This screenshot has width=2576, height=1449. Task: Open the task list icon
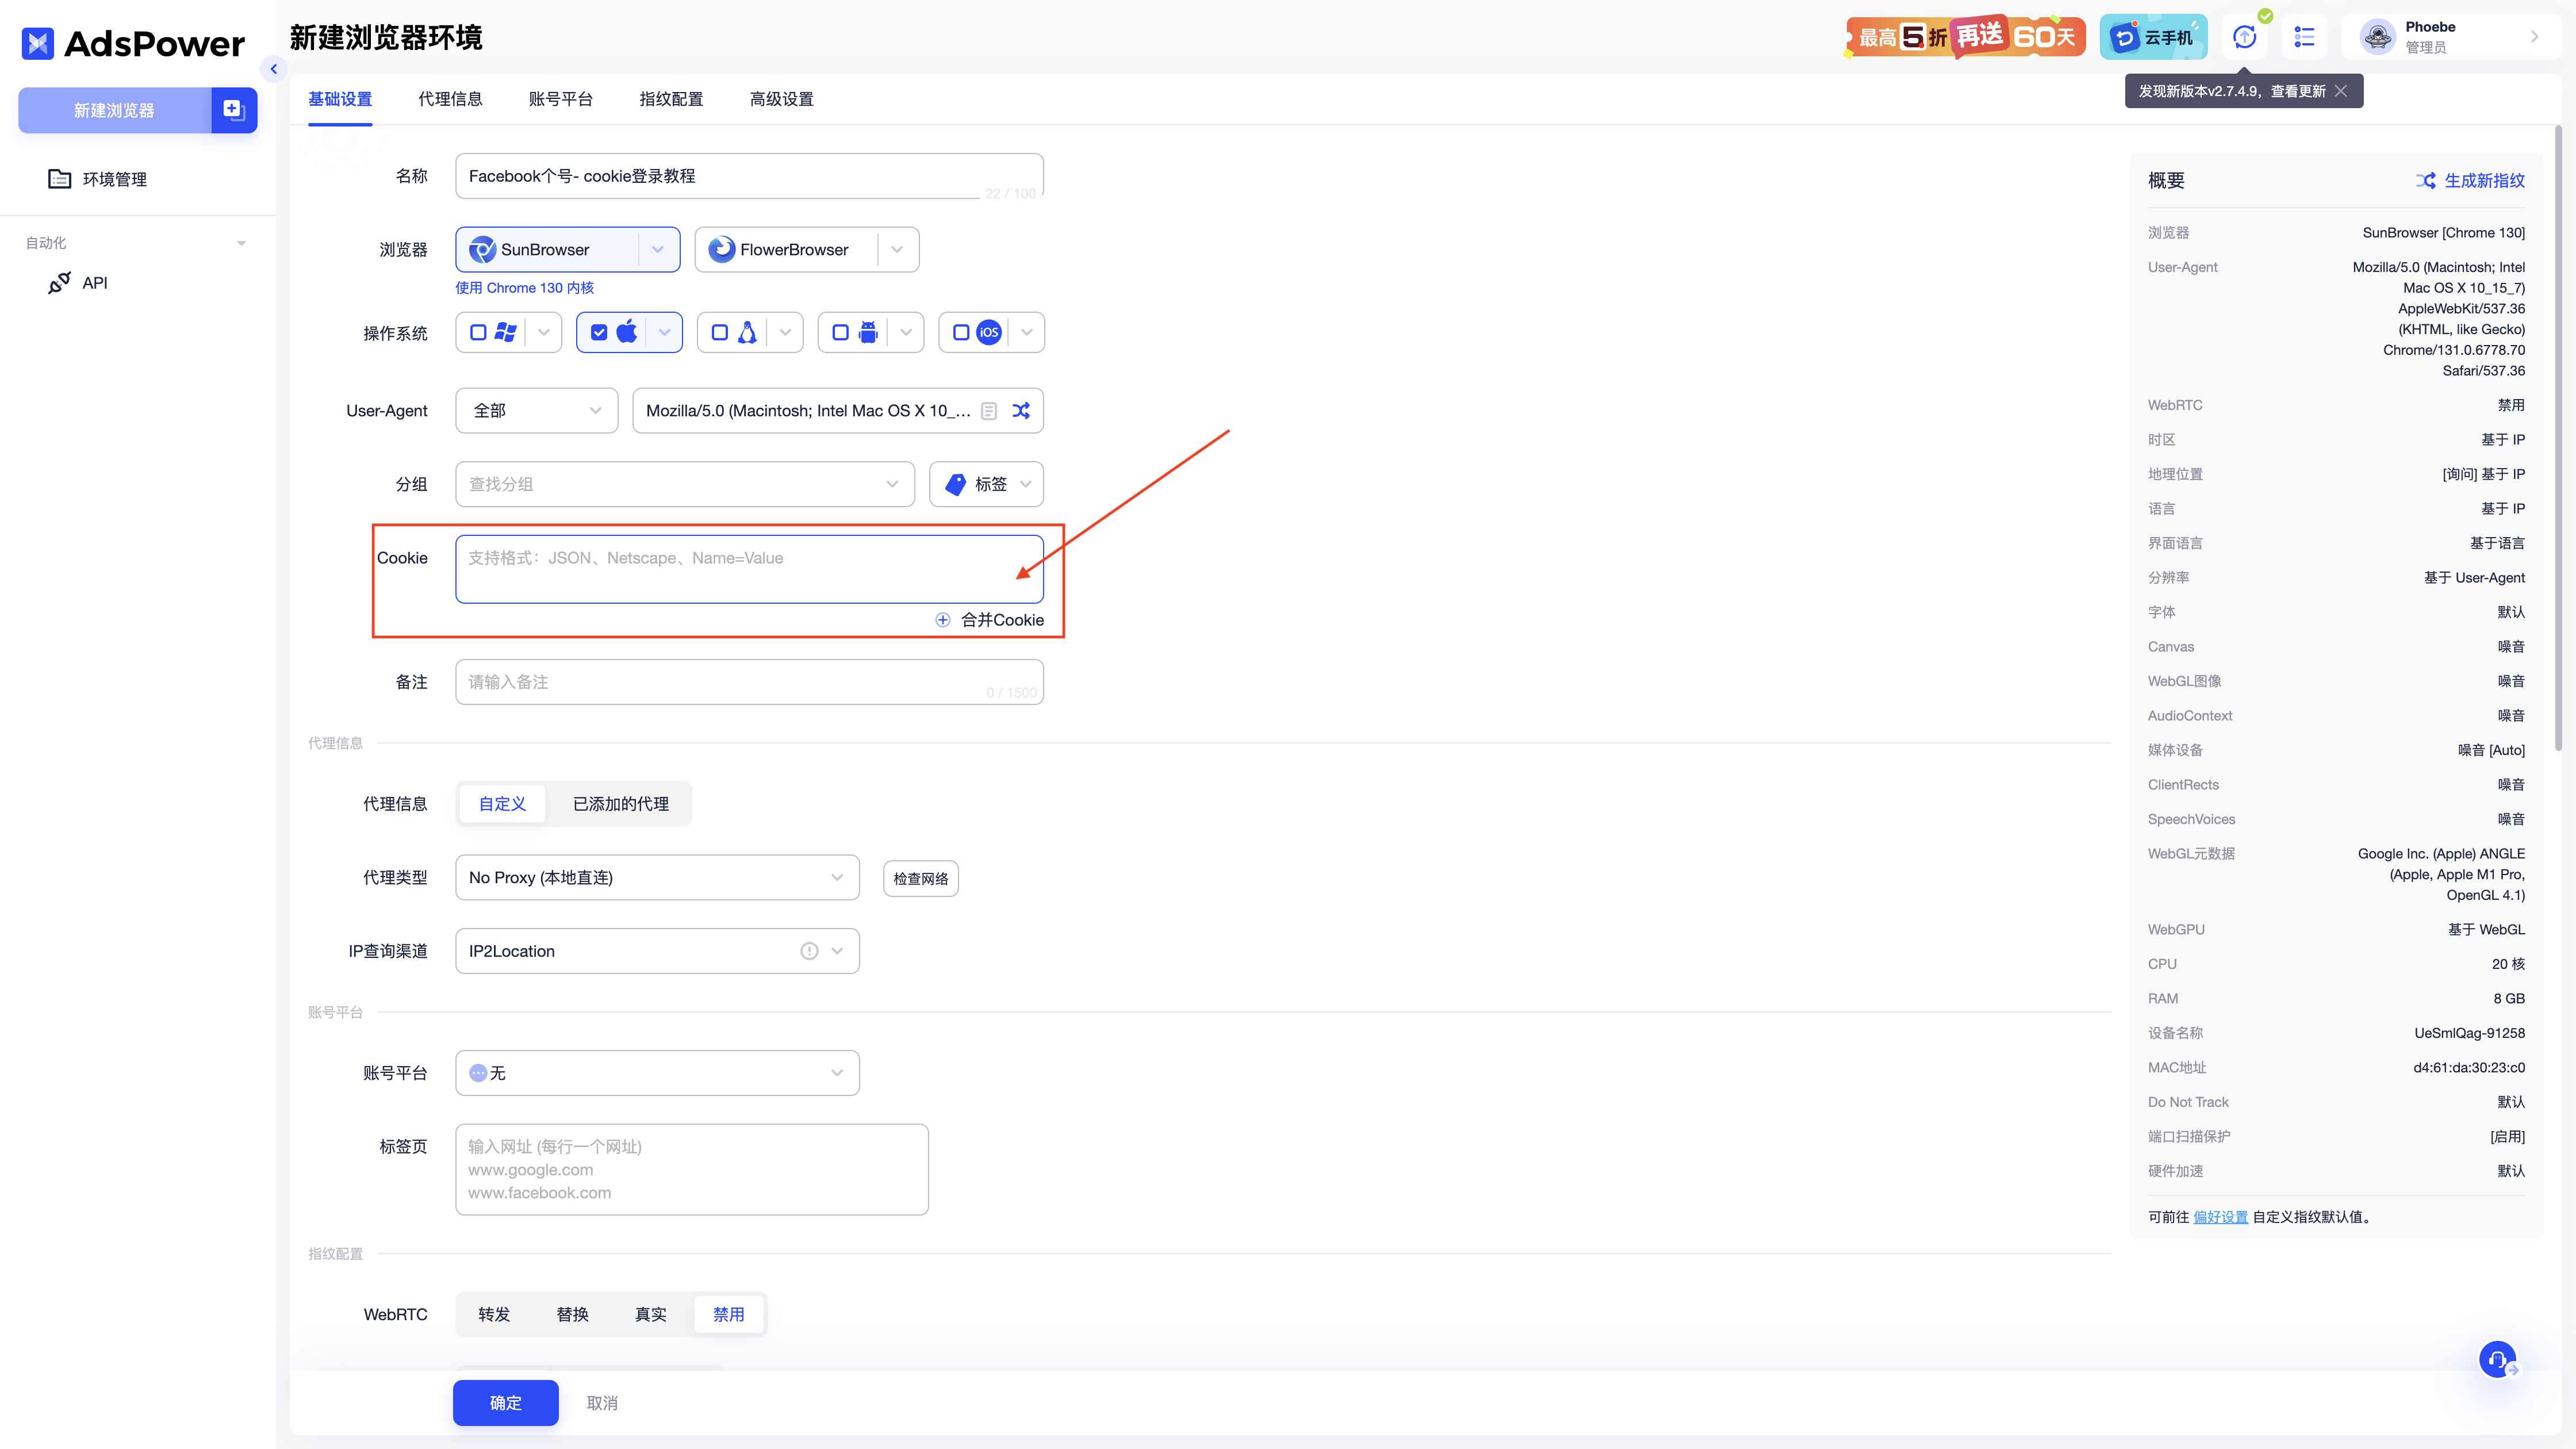pos(2304,37)
